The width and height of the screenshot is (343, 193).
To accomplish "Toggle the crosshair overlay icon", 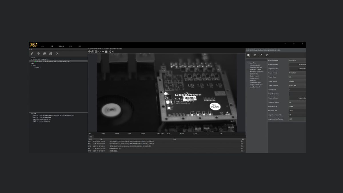I will click(103, 51).
